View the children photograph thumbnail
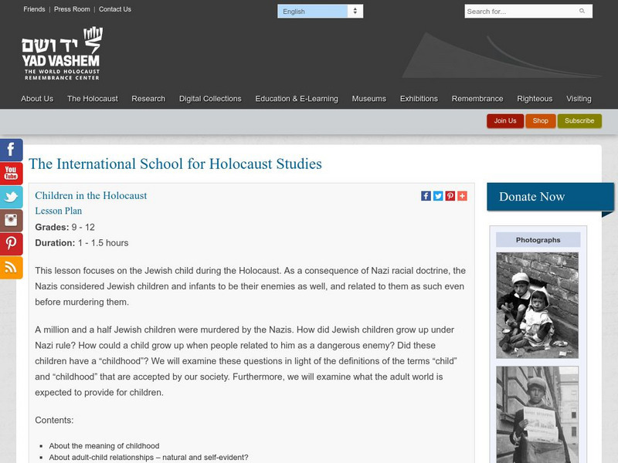 537,304
